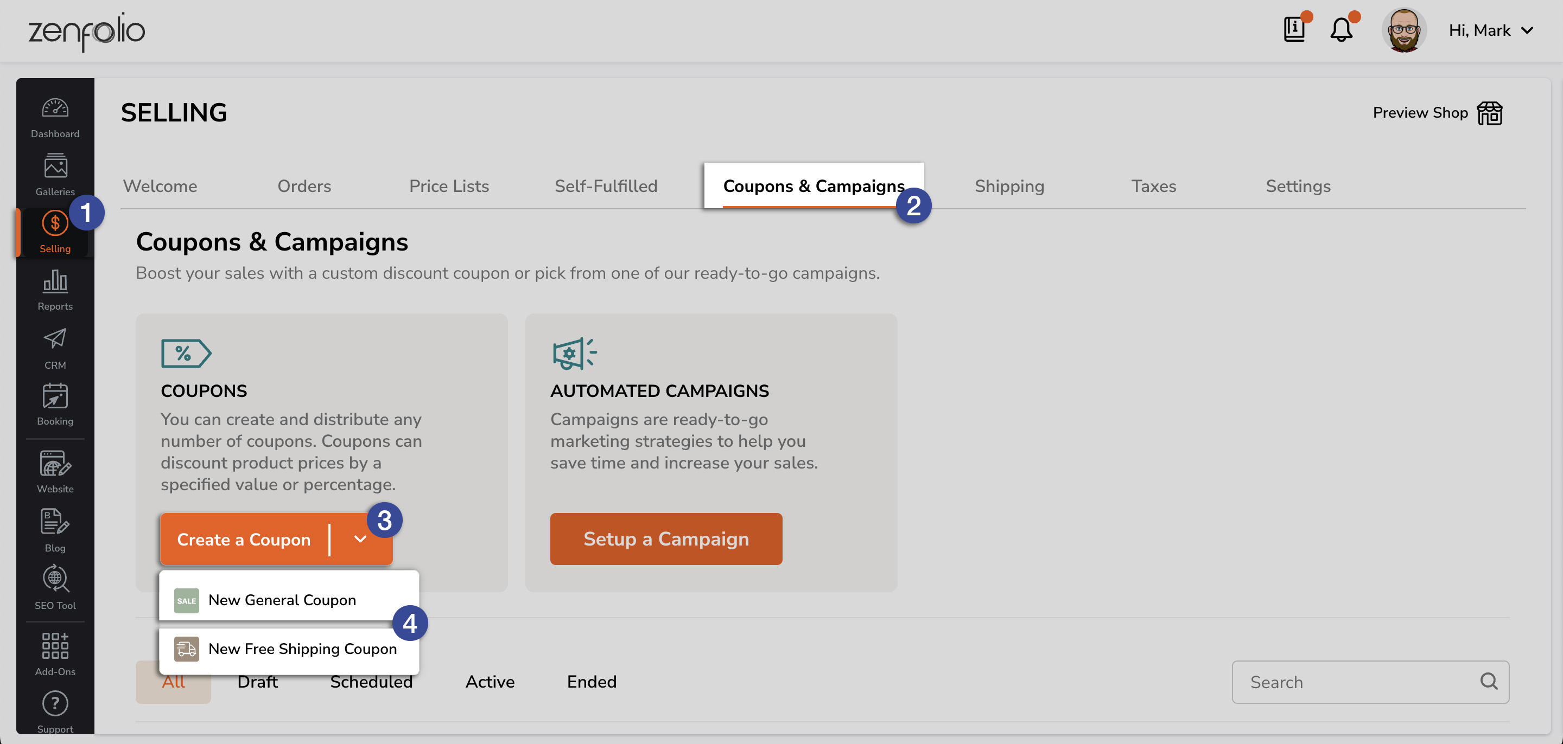Click the Preview Shop button
Image resolution: width=1563 pixels, height=744 pixels.
coord(1435,113)
